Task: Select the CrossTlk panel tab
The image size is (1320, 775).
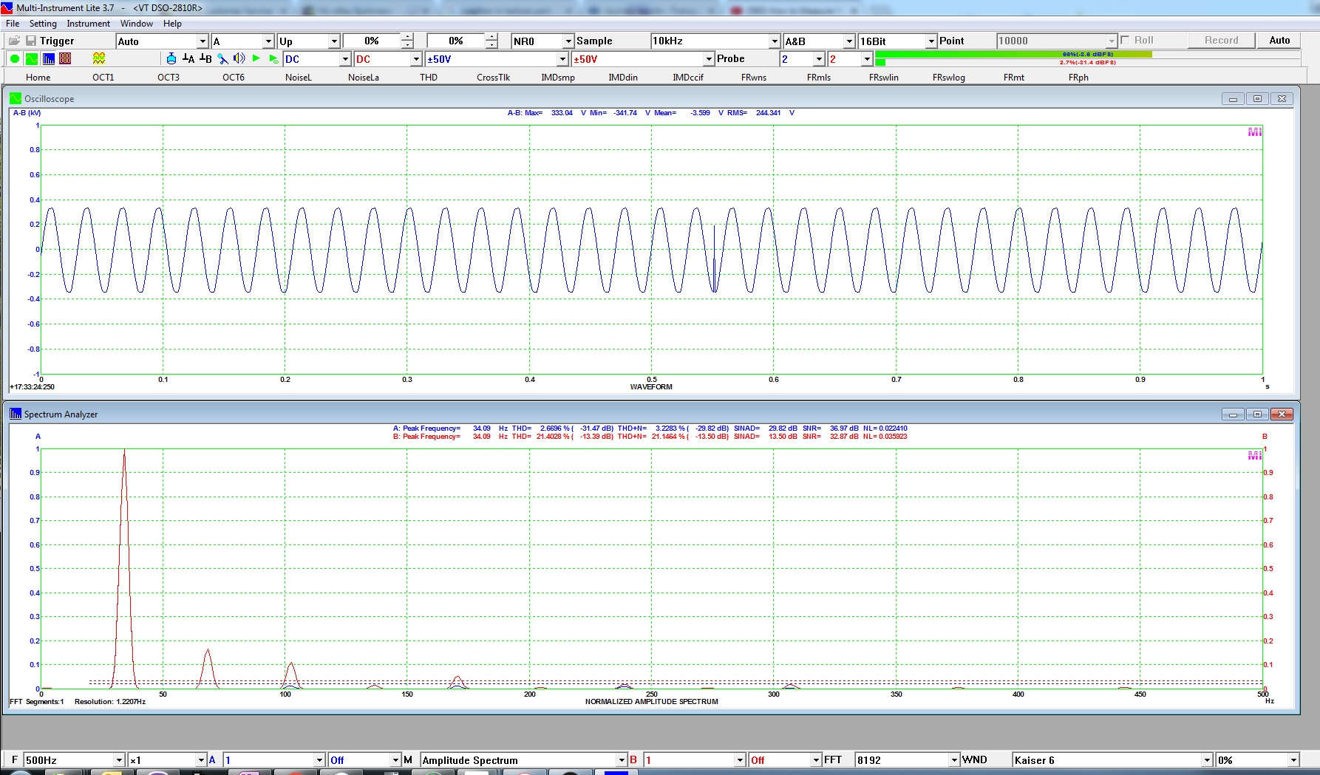Action: (x=493, y=78)
